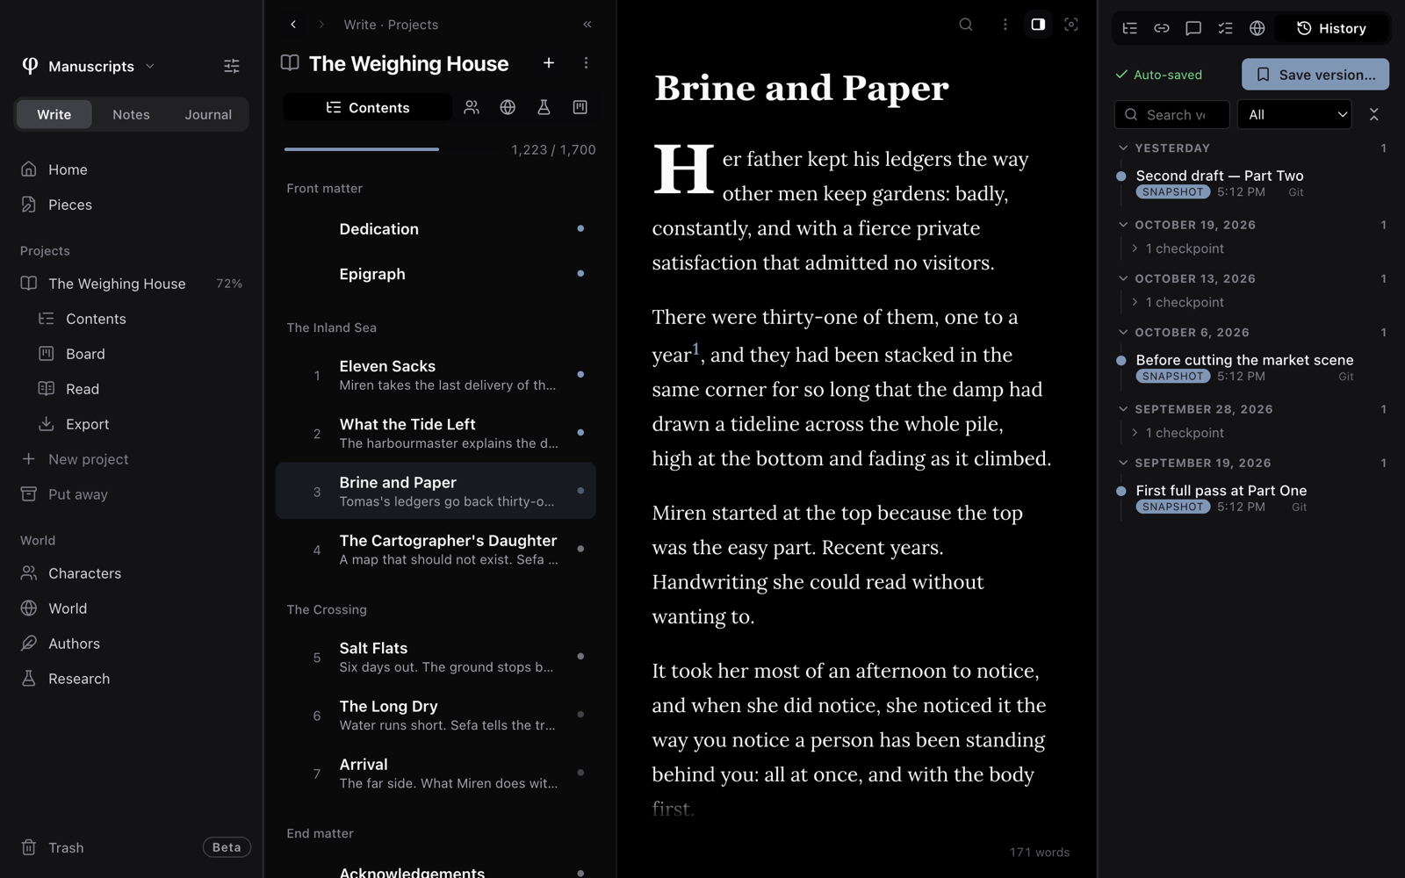Open sidebar settings sliders next to Manuscripts
The height and width of the screenshot is (878, 1405).
pyautogui.click(x=232, y=66)
